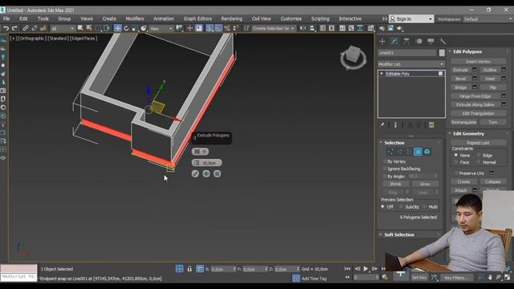Open the Modify command panel tab

394,41
